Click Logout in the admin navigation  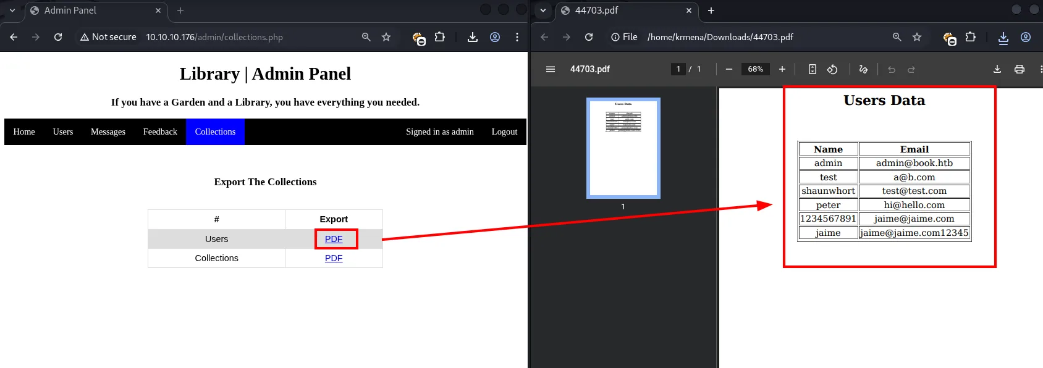coord(504,132)
